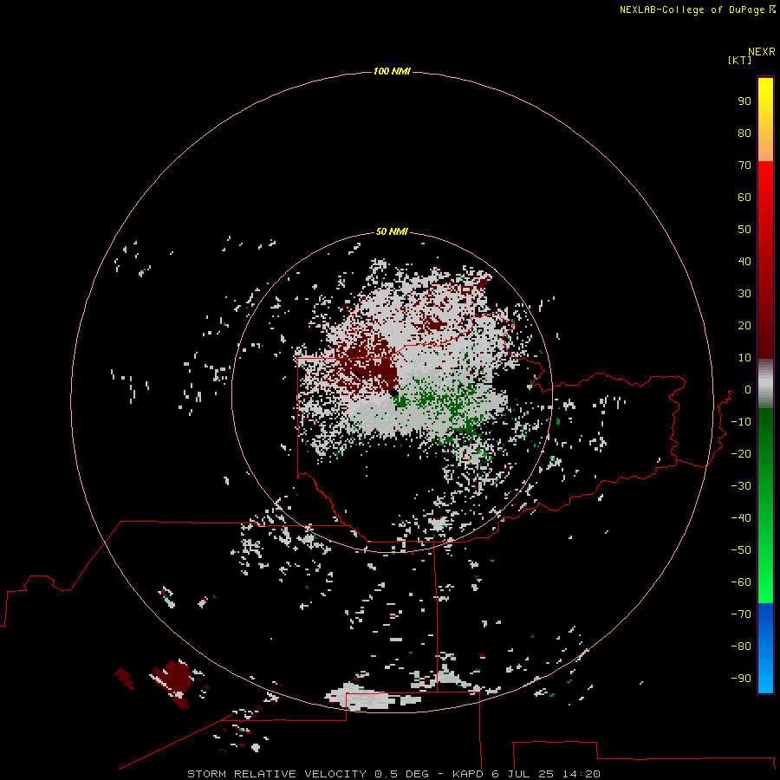Screen dimensions: 780x780
Task: Click the 50 NMI range ring label
Action: point(392,231)
